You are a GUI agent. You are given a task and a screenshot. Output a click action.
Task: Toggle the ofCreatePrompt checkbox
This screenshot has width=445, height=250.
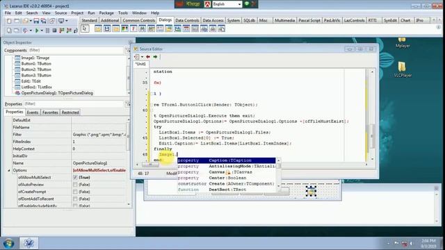coord(75,192)
